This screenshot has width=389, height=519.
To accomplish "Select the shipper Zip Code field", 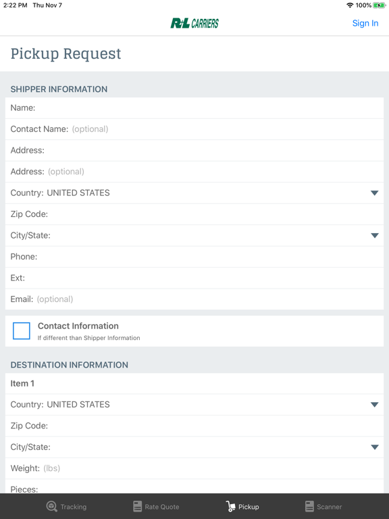I will pos(194,214).
